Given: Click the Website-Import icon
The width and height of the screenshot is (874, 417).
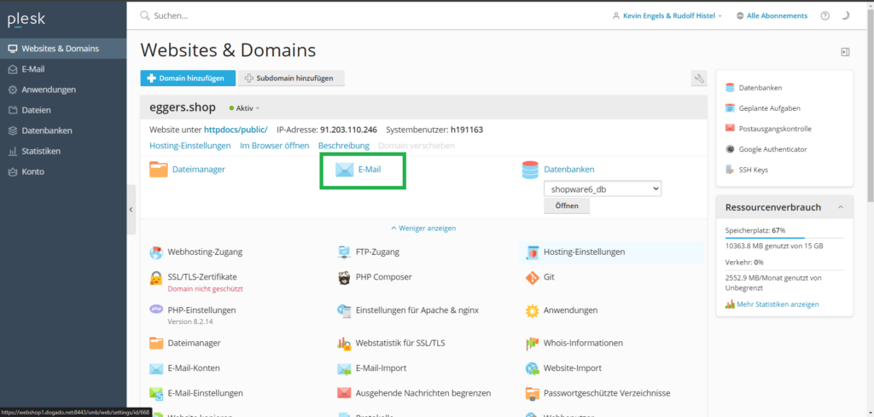Looking at the screenshot, I should (x=532, y=368).
